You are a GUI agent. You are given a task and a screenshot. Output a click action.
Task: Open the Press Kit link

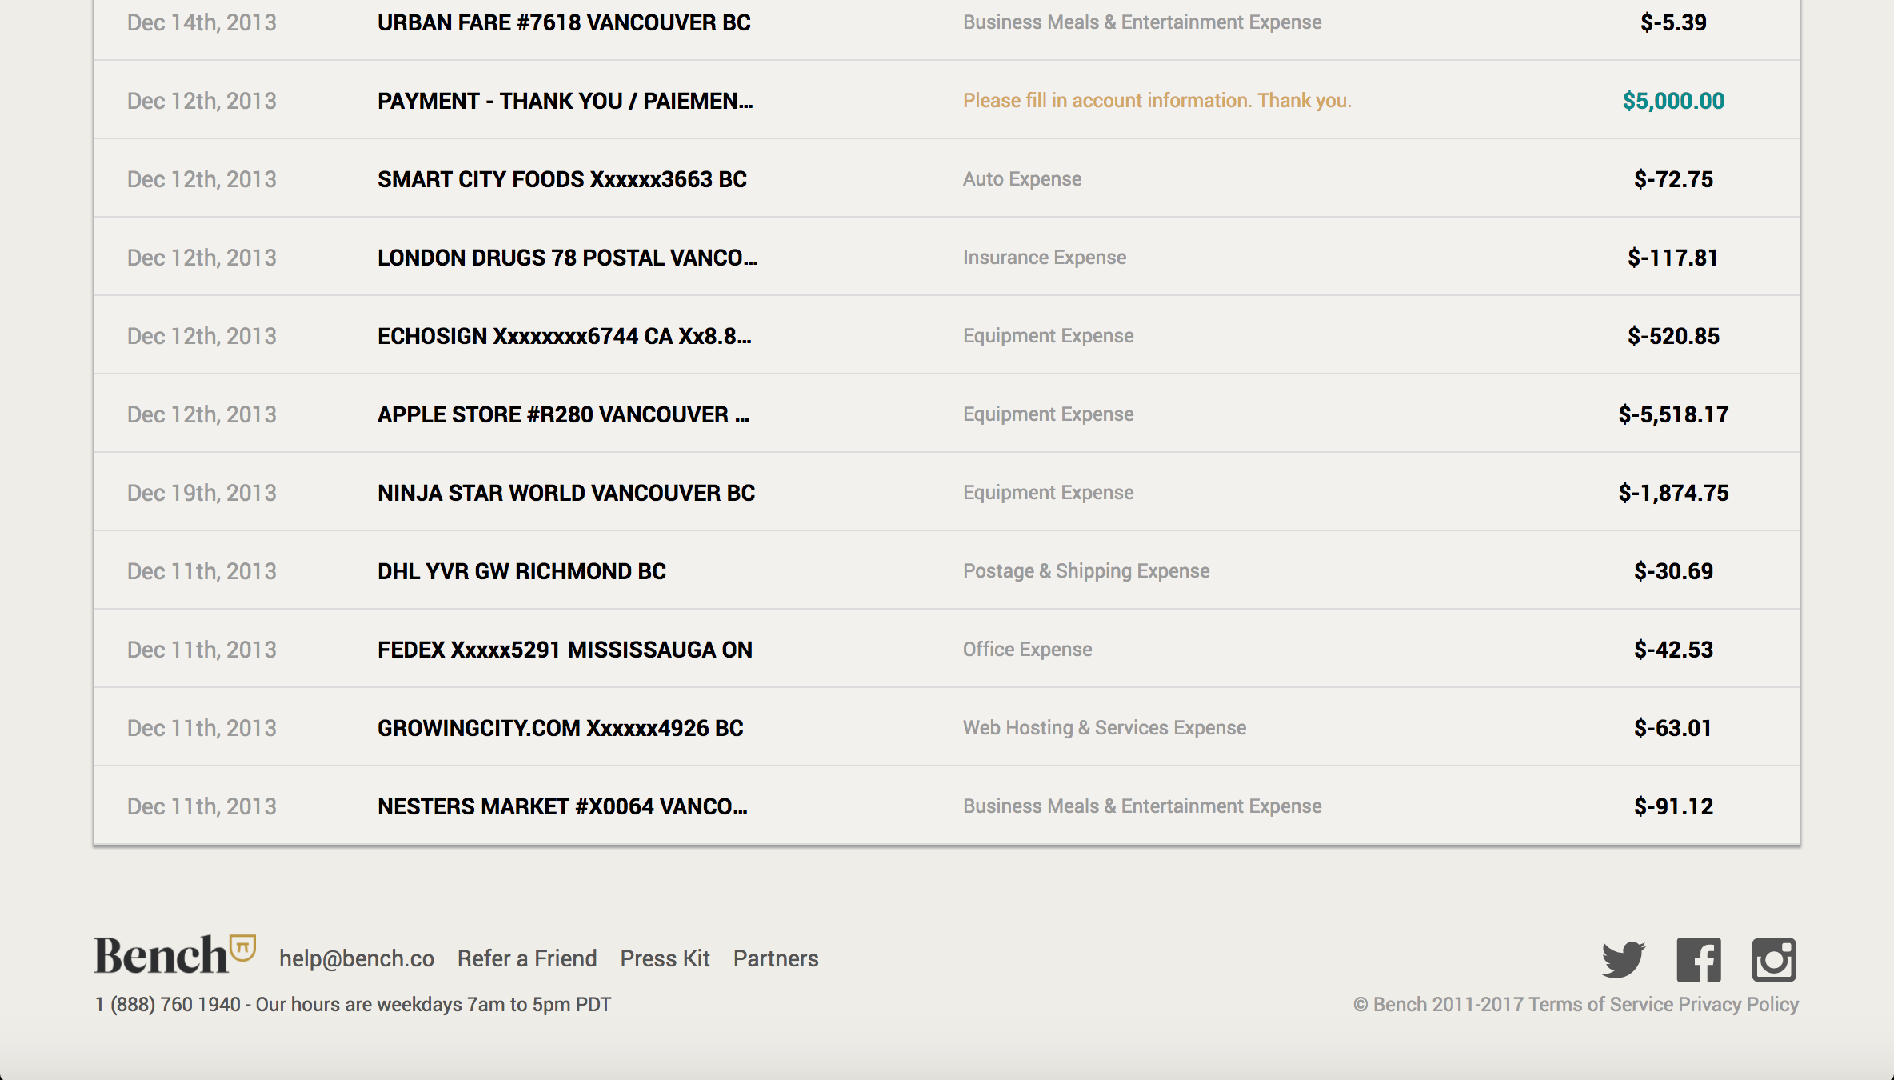click(665, 958)
